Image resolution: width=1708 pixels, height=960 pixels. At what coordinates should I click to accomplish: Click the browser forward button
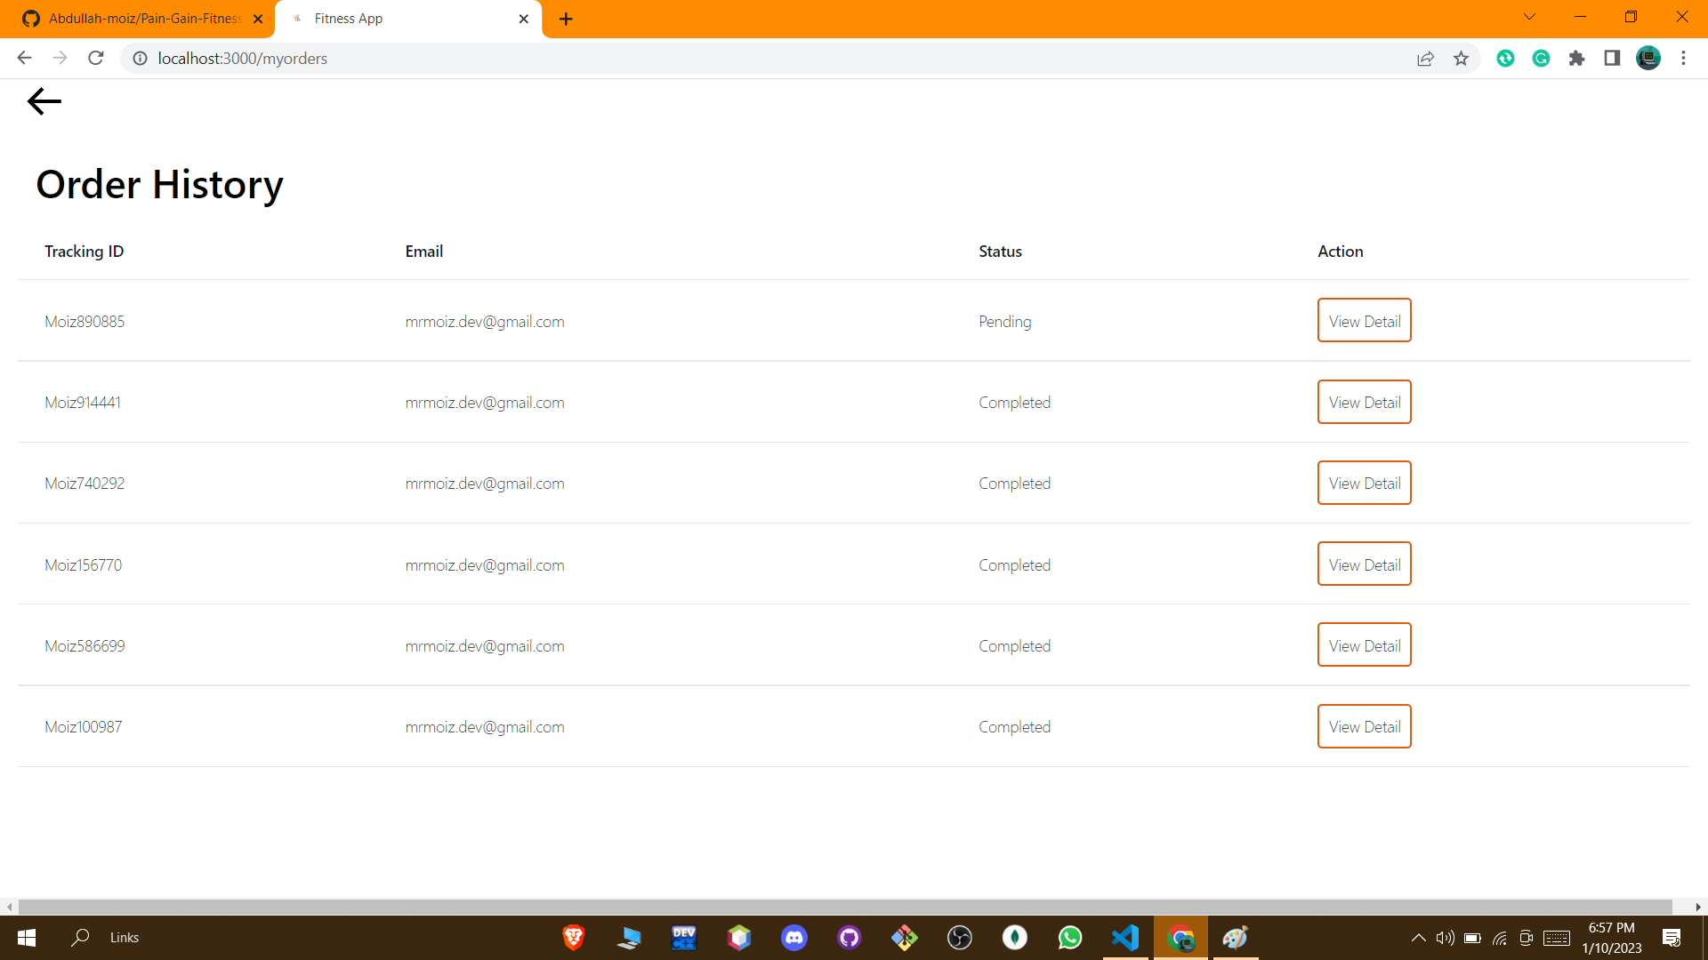(60, 58)
